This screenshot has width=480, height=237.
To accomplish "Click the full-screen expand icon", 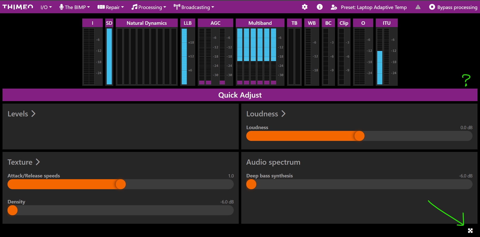I will [470, 230].
